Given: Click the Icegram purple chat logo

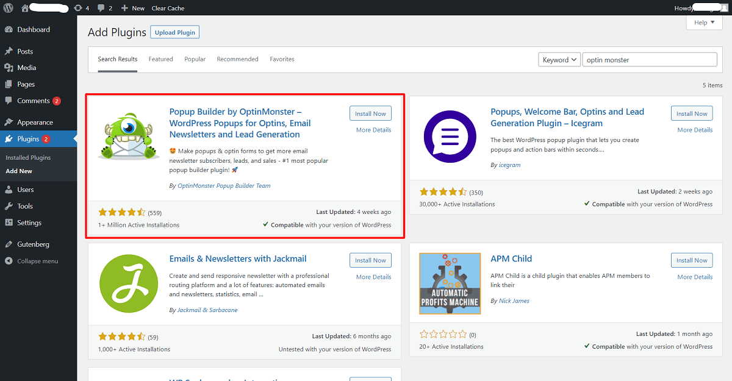Looking at the screenshot, I should tap(450, 137).
